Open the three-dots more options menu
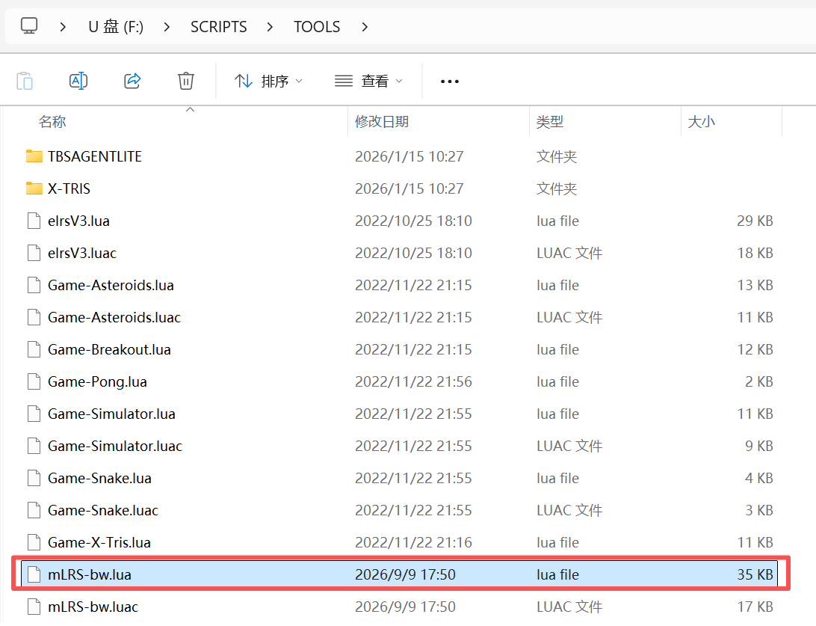The image size is (816, 626). click(x=450, y=82)
